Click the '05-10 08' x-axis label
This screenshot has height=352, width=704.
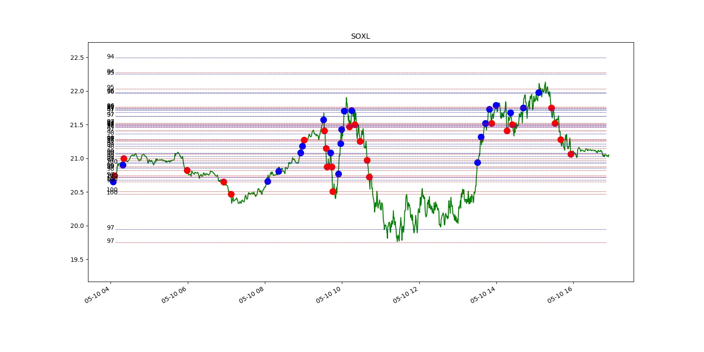tap(252, 294)
